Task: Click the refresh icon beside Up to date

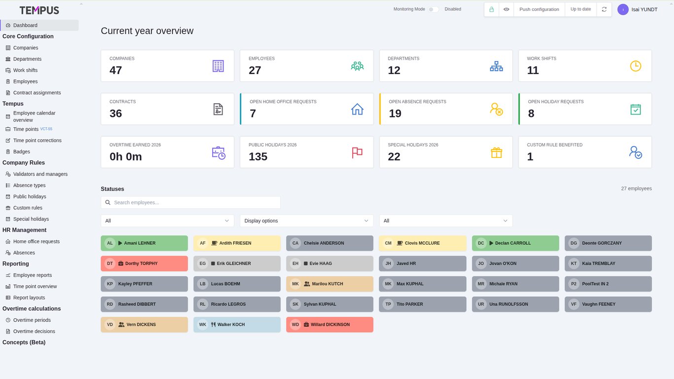Action: coord(604,9)
